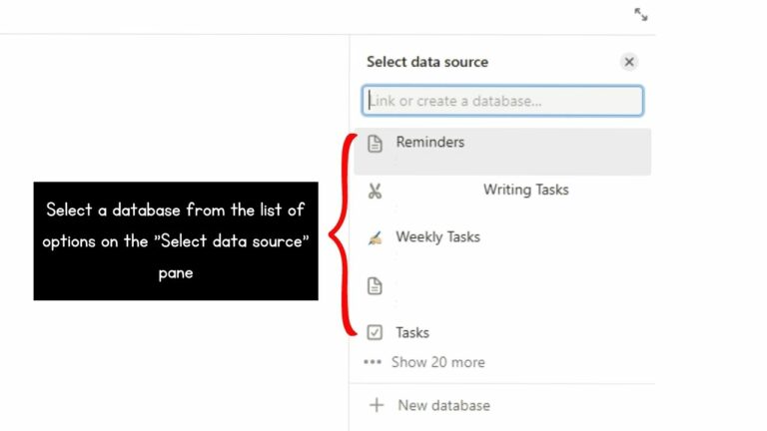Click the three dots more icon
The height and width of the screenshot is (431, 767).
[373, 362]
